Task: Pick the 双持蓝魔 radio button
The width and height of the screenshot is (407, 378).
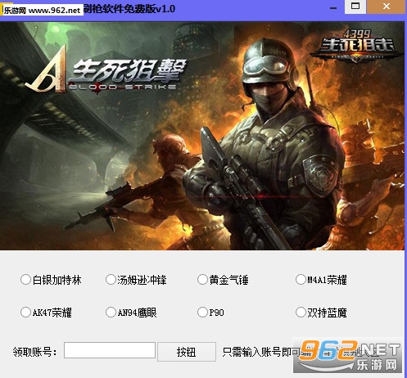Action: point(321,313)
